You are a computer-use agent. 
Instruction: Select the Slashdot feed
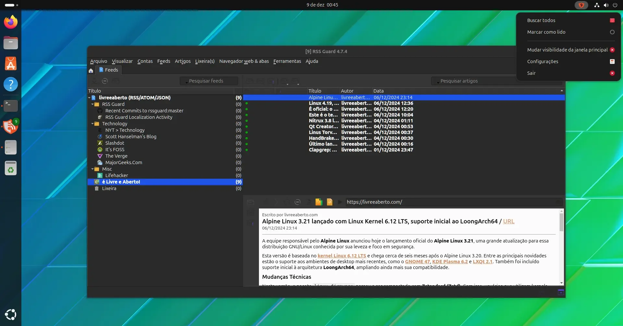click(x=115, y=143)
